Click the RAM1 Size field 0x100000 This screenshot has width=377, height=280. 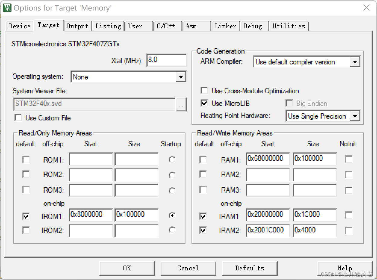tap(315, 159)
